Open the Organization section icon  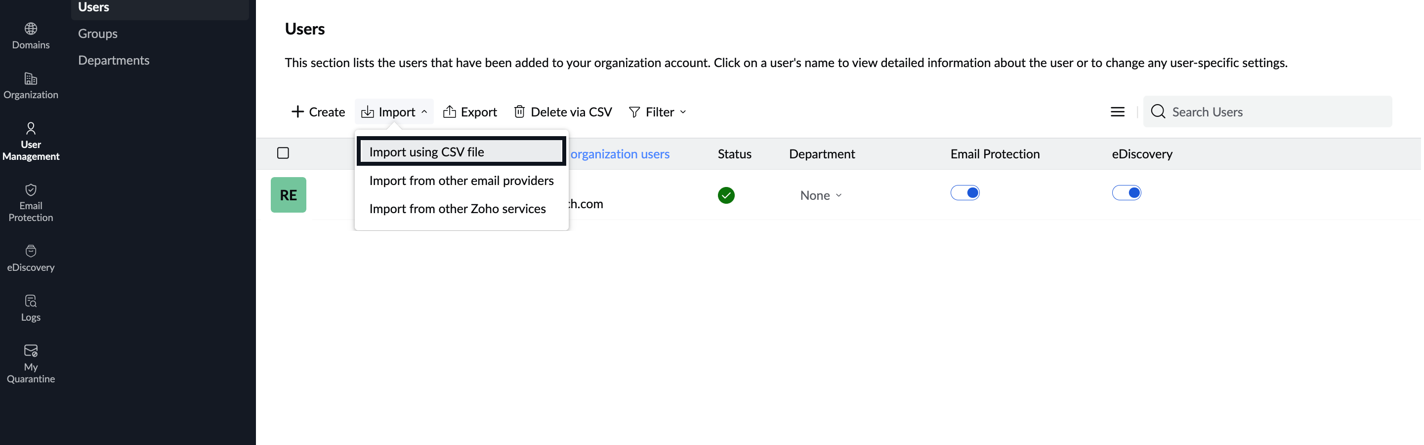click(x=31, y=79)
